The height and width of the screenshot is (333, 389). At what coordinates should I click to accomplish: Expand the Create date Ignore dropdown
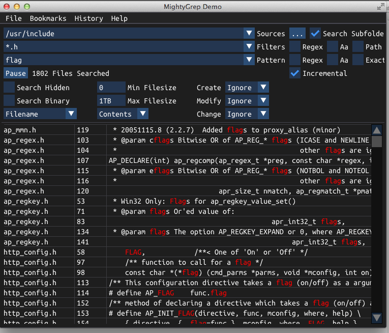pyautogui.click(x=263, y=88)
